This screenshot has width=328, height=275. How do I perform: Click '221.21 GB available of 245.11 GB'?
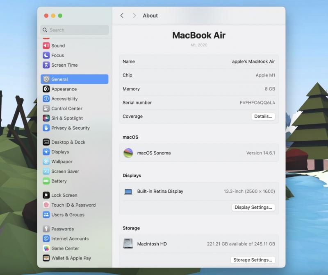pyautogui.click(x=241, y=243)
